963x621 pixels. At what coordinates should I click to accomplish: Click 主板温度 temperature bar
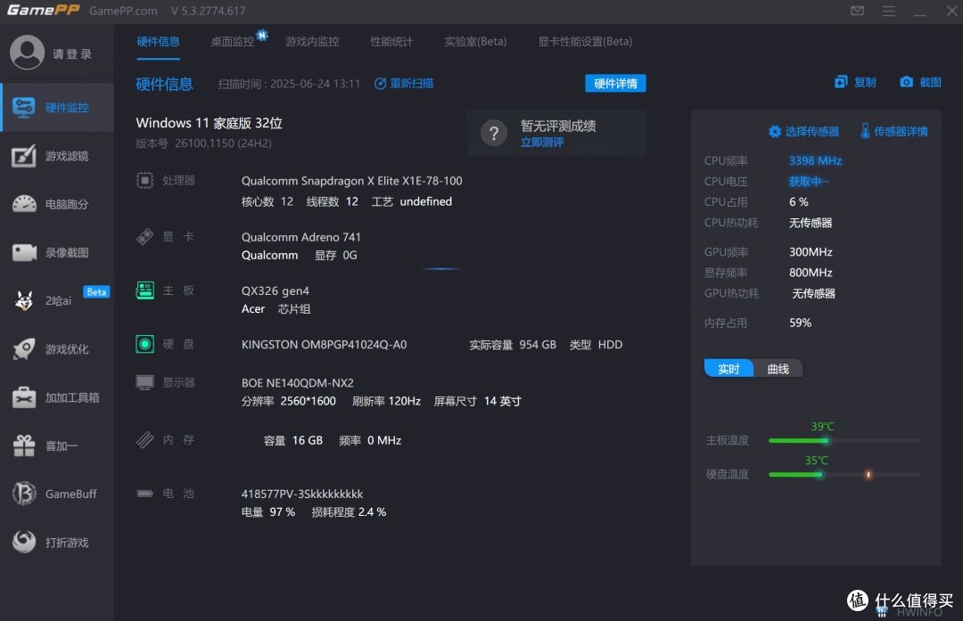coord(844,441)
